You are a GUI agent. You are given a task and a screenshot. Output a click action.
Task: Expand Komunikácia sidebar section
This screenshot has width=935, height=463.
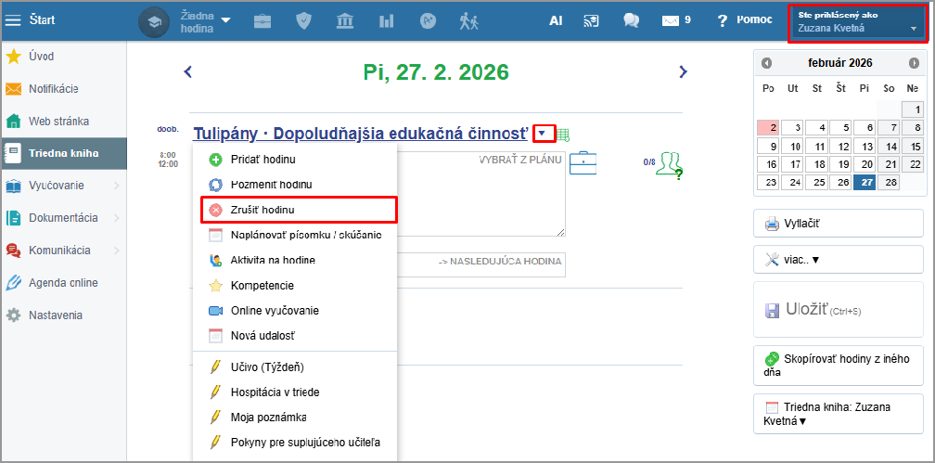pos(63,250)
